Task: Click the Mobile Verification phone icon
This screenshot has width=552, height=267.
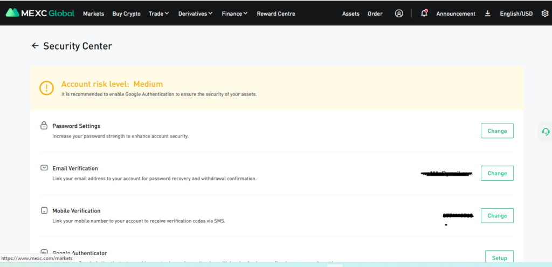Action: pos(44,210)
